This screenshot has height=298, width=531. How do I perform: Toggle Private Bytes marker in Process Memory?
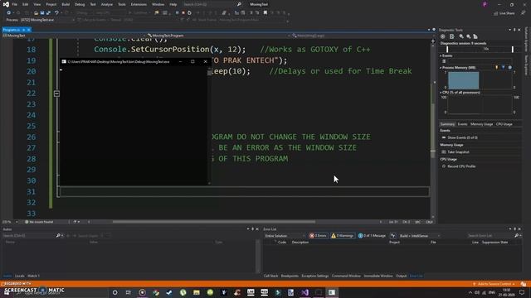tap(510, 68)
